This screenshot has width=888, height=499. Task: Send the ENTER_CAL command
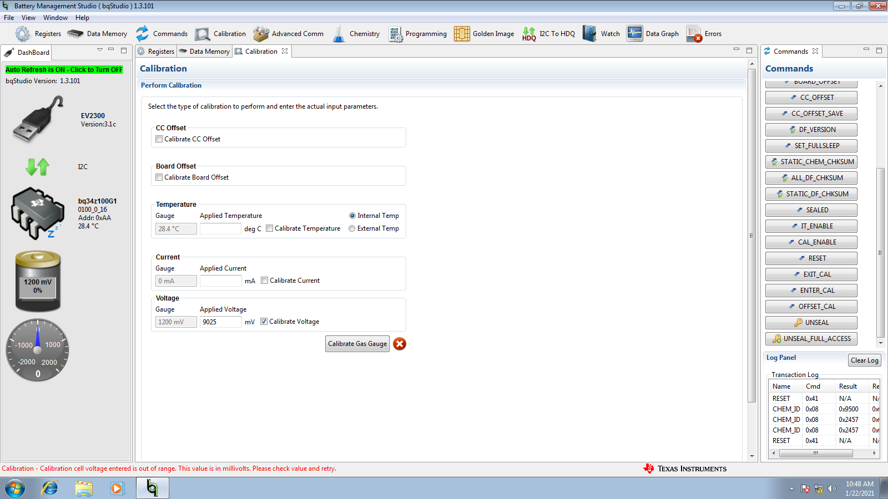click(811, 291)
